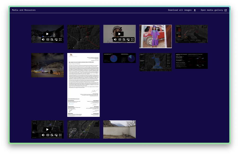Click the progress bar of satellite map video
Image resolution: width=239 pixels, height=155 pixels.
click(47, 138)
